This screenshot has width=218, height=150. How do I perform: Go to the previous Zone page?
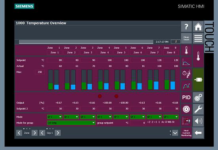click(19, 133)
